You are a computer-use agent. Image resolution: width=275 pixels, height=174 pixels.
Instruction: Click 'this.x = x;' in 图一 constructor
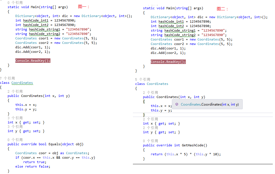click(26, 105)
